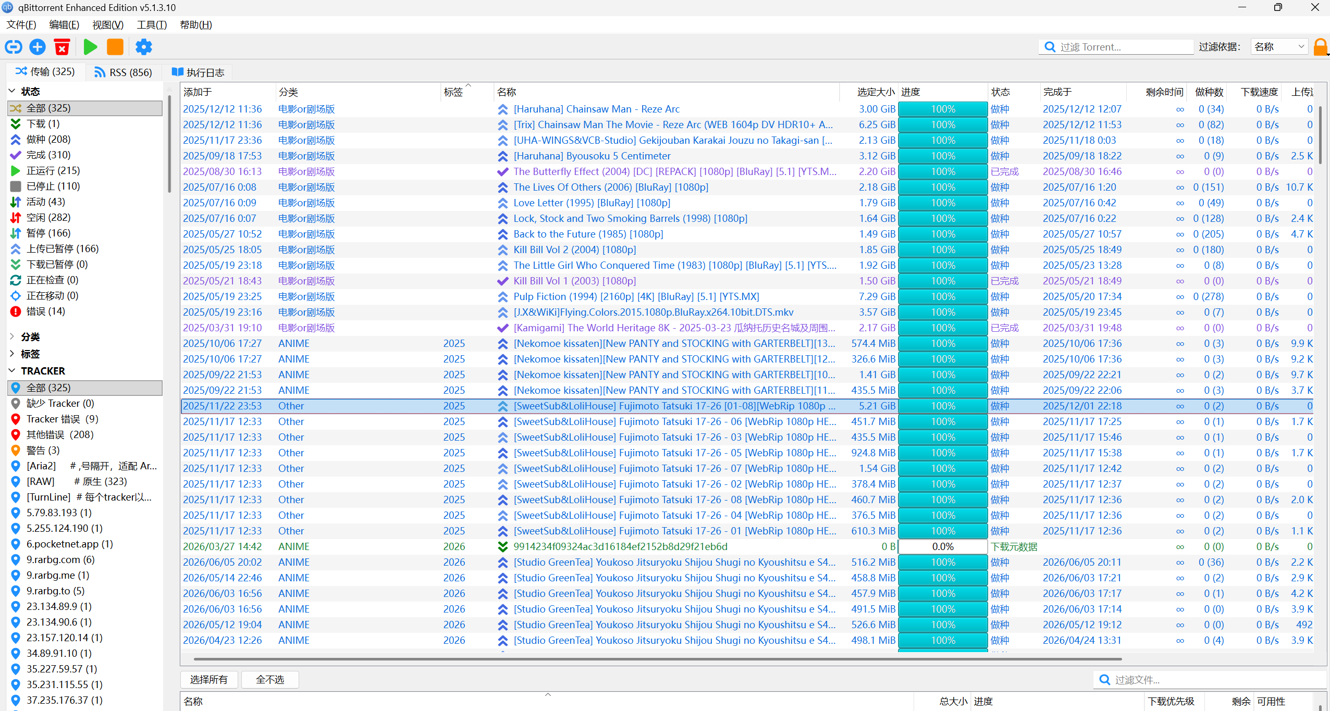Click the green running status icon
The width and height of the screenshot is (1330, 711).
click(x=16, y=171)
